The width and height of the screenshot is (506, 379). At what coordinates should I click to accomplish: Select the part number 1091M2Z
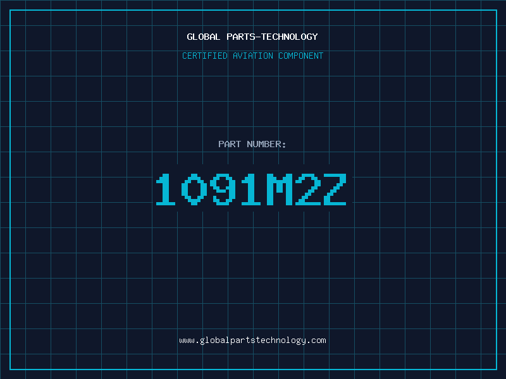pyautogui.click(x=251, y=189)
